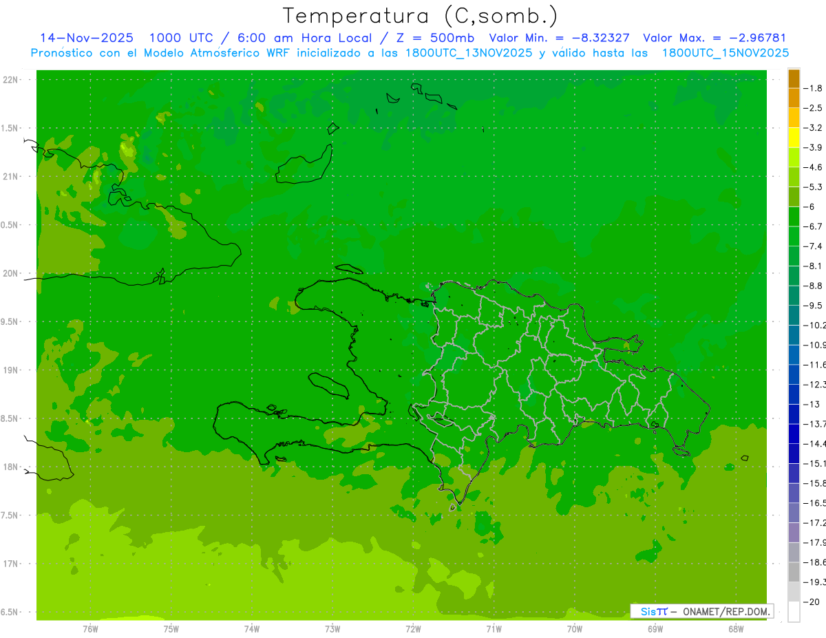Click the "21N" latitude axis label

[x=12, y=177]
